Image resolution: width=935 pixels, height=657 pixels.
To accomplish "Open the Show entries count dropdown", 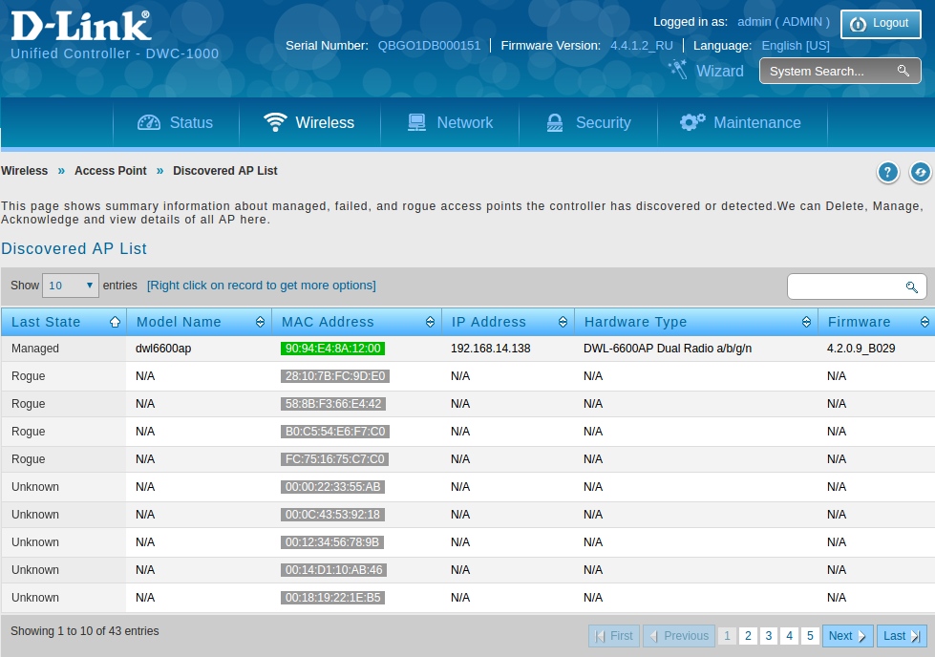I will coord(71,286).
